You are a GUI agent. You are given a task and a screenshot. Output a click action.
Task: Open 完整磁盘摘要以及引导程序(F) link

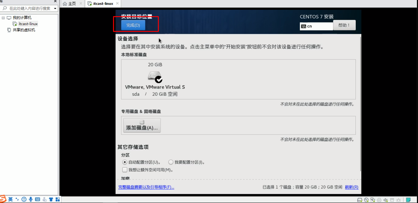[146, 187]
